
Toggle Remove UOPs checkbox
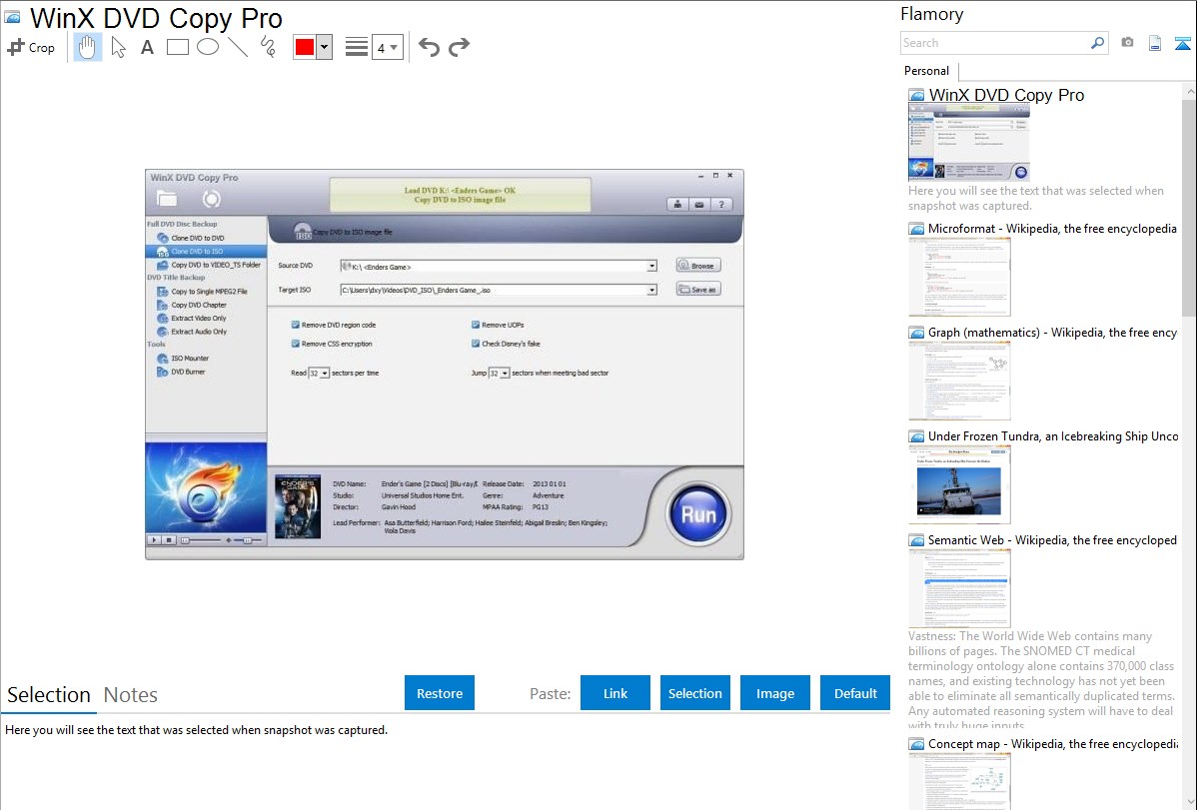tap(476, 325)
